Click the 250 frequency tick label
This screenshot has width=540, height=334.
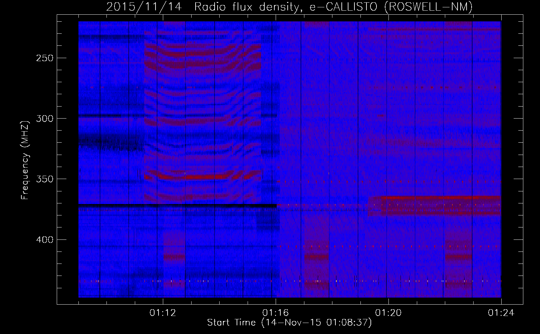coord(44,58)
